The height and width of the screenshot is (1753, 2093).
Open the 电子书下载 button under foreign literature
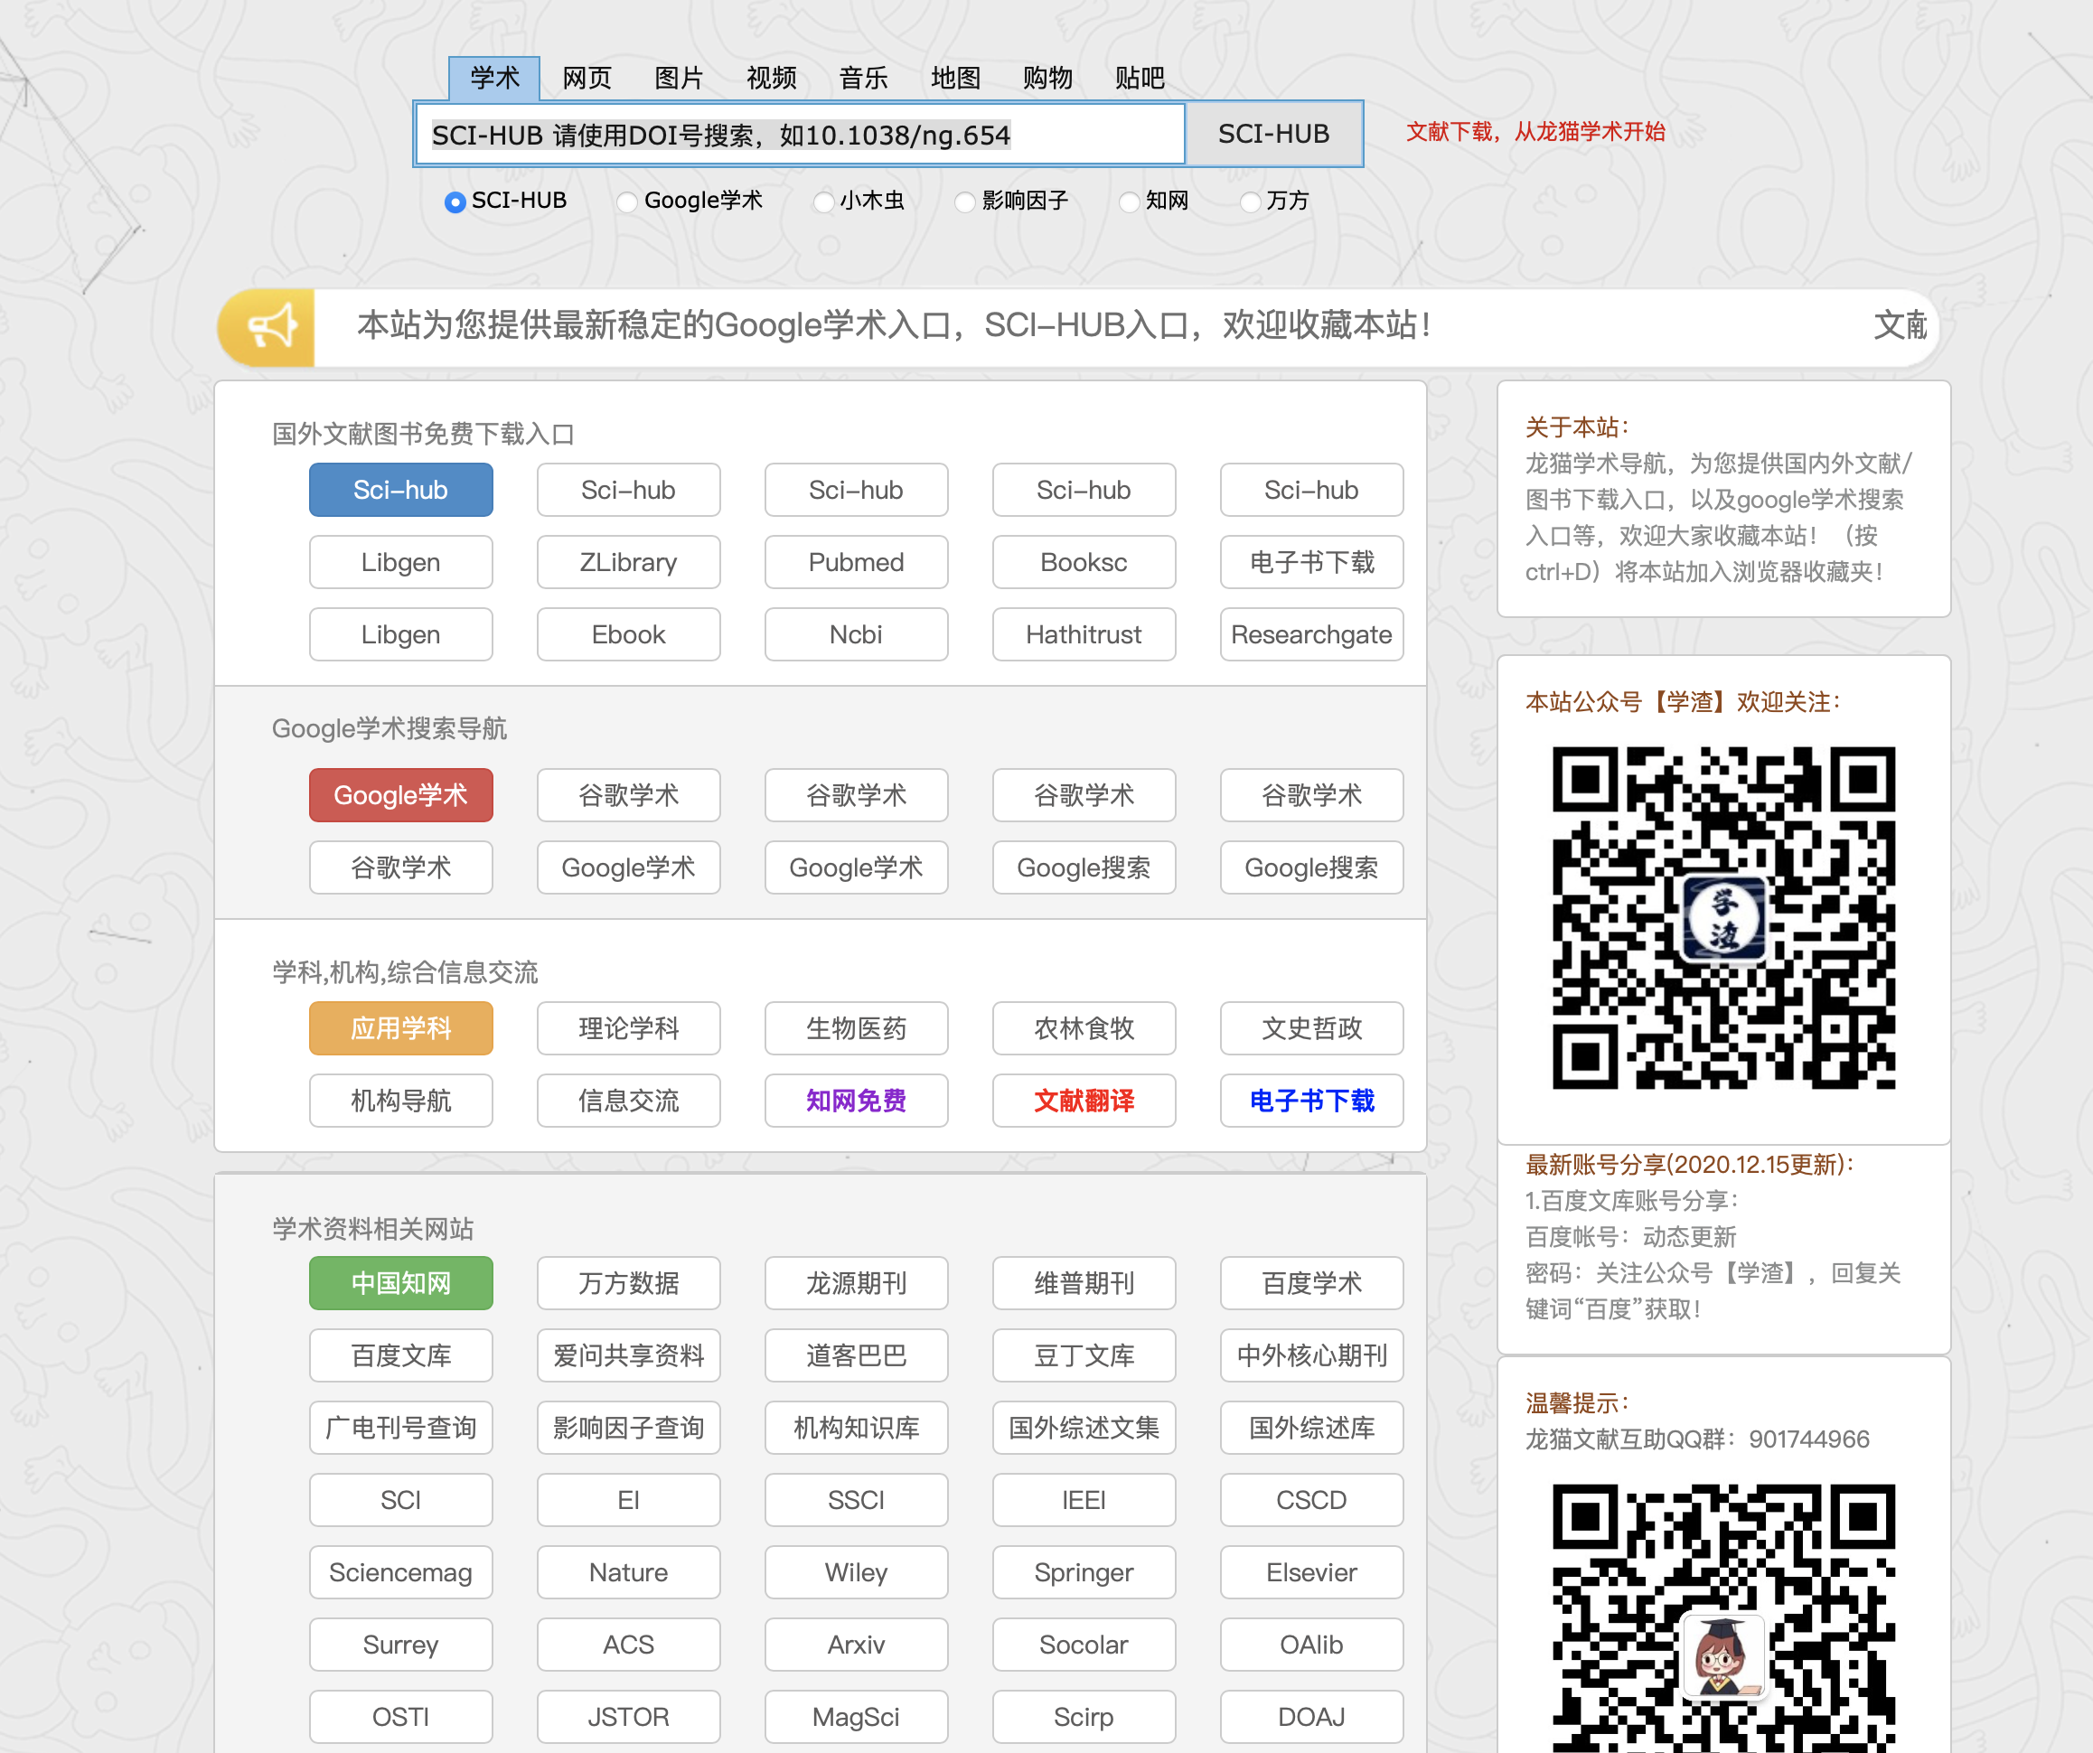coord(1311,562)
